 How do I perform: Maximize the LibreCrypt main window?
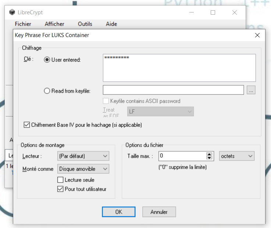[213, 12]
